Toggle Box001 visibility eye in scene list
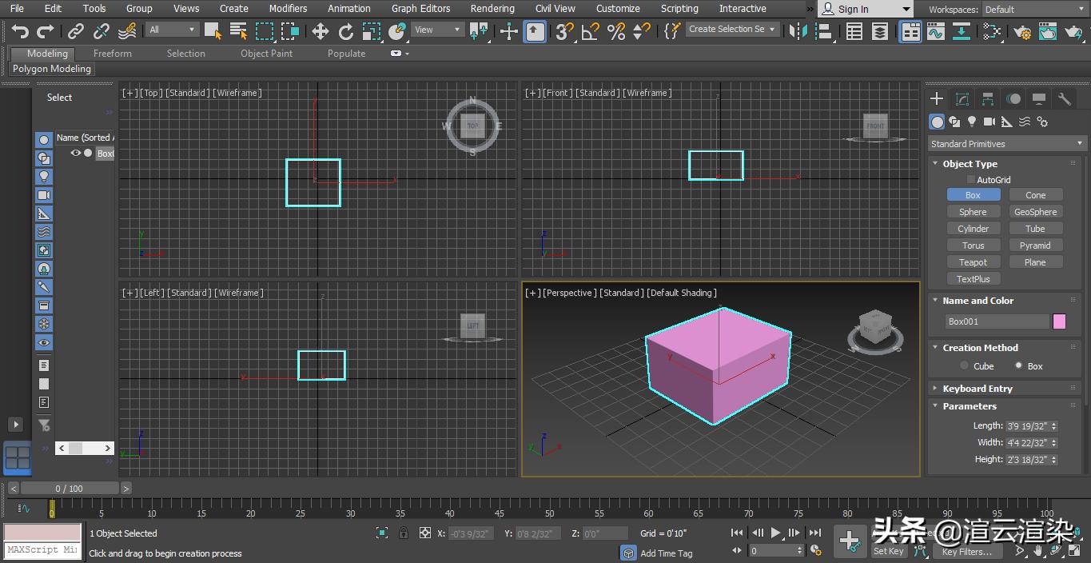Screen dimensions: 1091x563 click(x=74, y=153)
